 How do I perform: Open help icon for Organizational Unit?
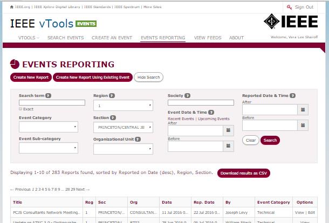pyautogui.click(x=138, y=139)
